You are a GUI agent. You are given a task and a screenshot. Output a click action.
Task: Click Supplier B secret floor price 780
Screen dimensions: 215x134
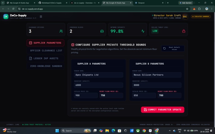(169, 95)
